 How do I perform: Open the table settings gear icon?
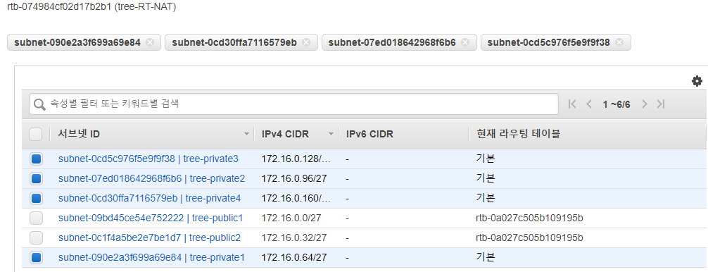coord(697,81)
